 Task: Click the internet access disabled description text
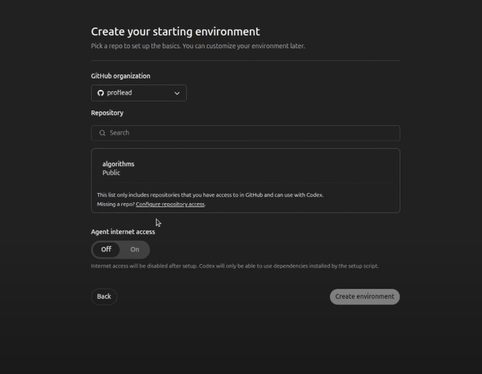[234, 266]
